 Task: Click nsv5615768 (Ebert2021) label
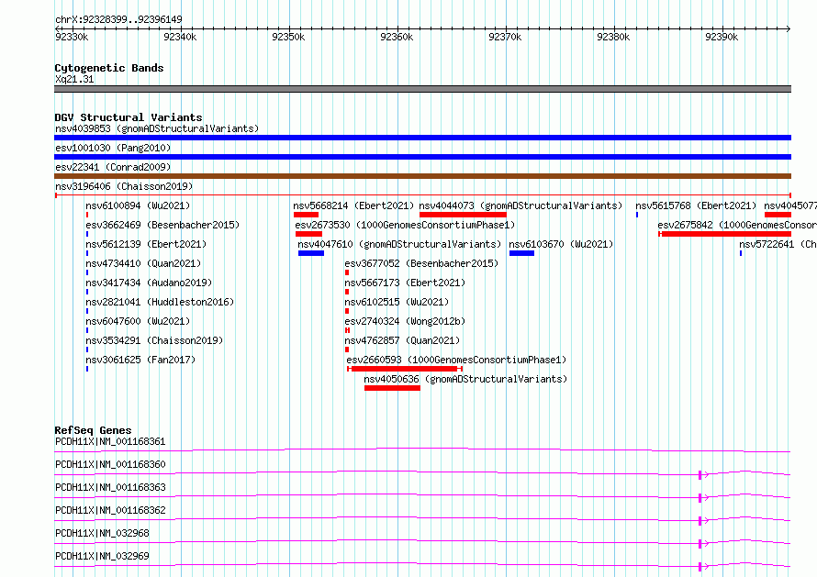tap(696, 205)
